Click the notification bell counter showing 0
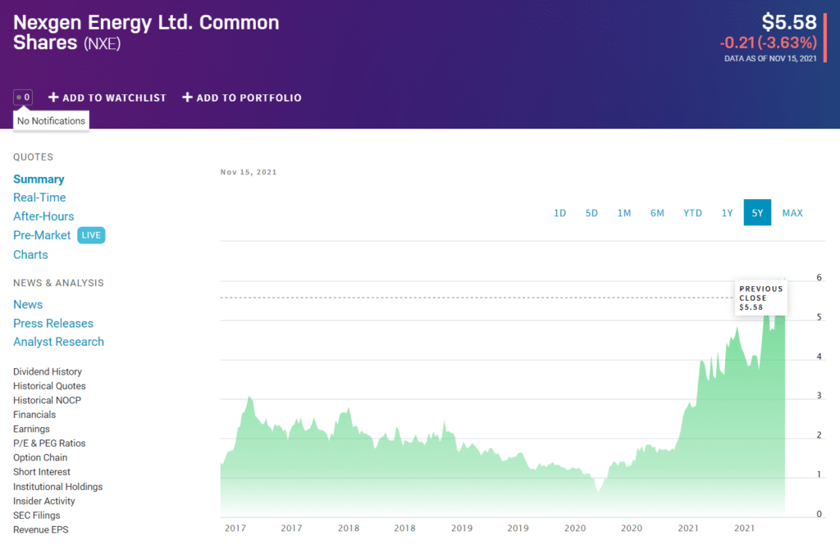 tap(23, 98)
